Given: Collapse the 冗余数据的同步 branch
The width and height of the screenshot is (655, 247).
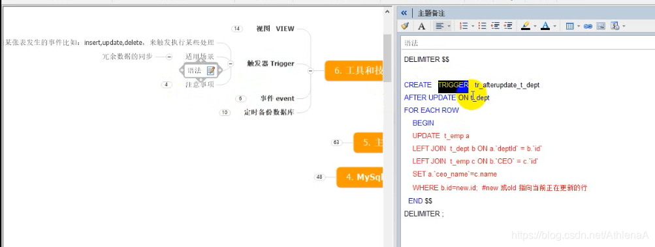Looking at the screenshot, I should tap(169, 56).
